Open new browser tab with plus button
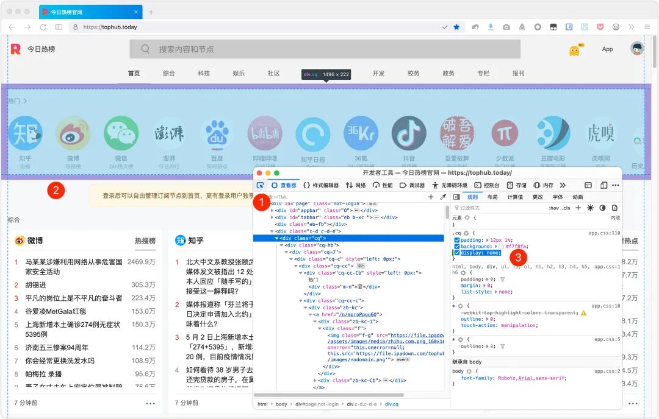This screenshot has height=419, width=659. (x=151, y=12)
